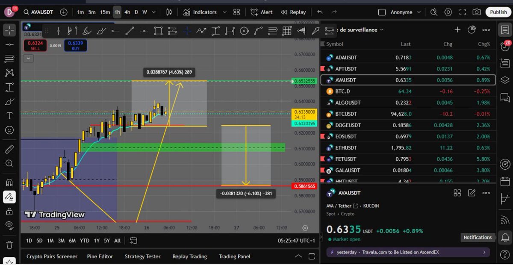Viewport: 513px width, 265px height.
Task: Open the Notifications bell icon
Action: 505,237
